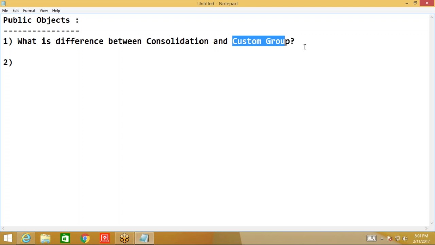Click vertical scrollbar down arrow
This screenshot has height=245, width=435.
432,223
